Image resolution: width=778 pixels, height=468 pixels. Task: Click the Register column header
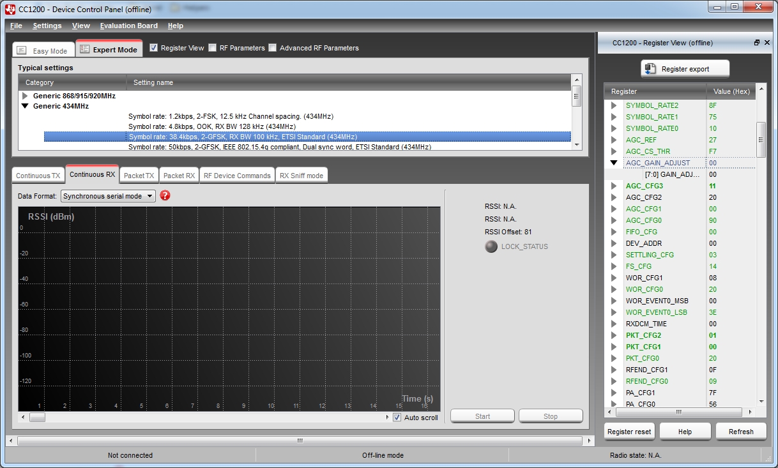(x=655, y=91)
